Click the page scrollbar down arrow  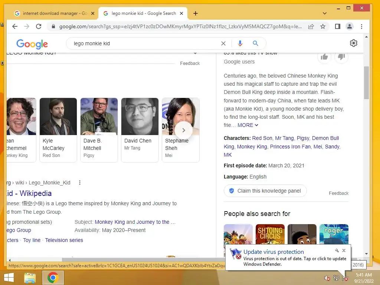coord(366,254)
